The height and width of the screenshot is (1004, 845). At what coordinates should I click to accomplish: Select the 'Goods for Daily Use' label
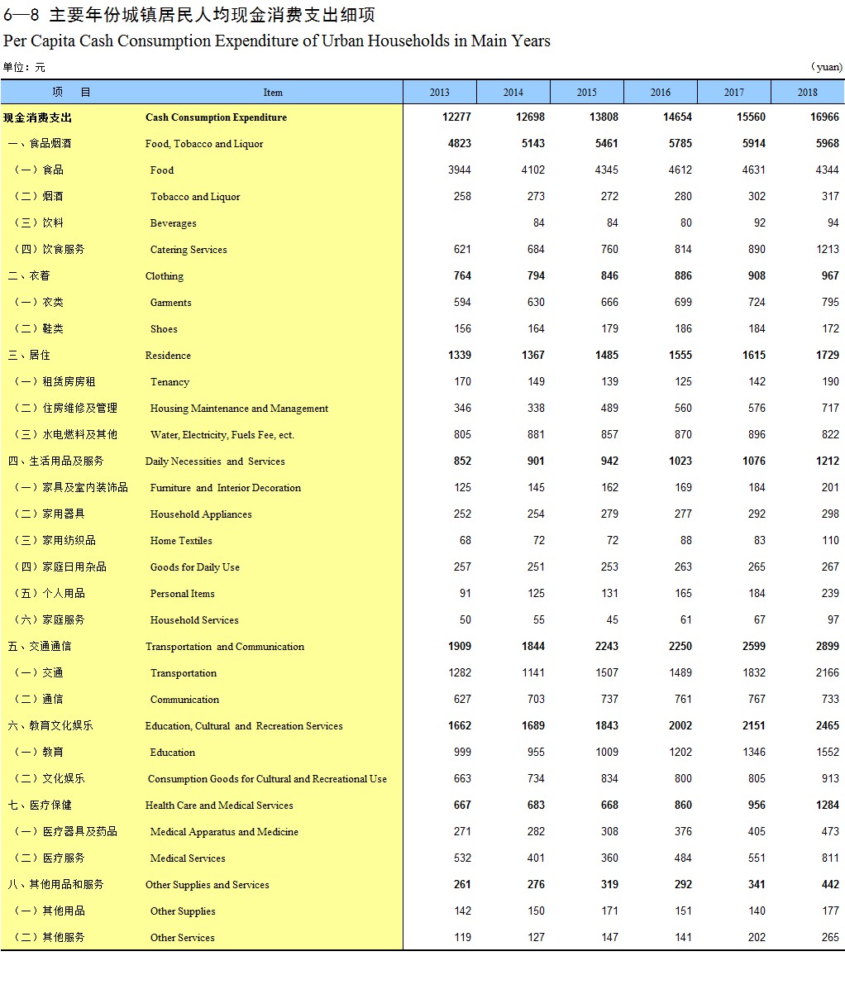195,567
